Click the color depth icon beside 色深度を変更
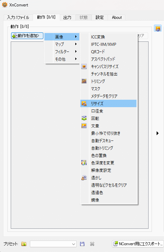The height and width of the screenshot is (252, 164). tap(84, 163)
